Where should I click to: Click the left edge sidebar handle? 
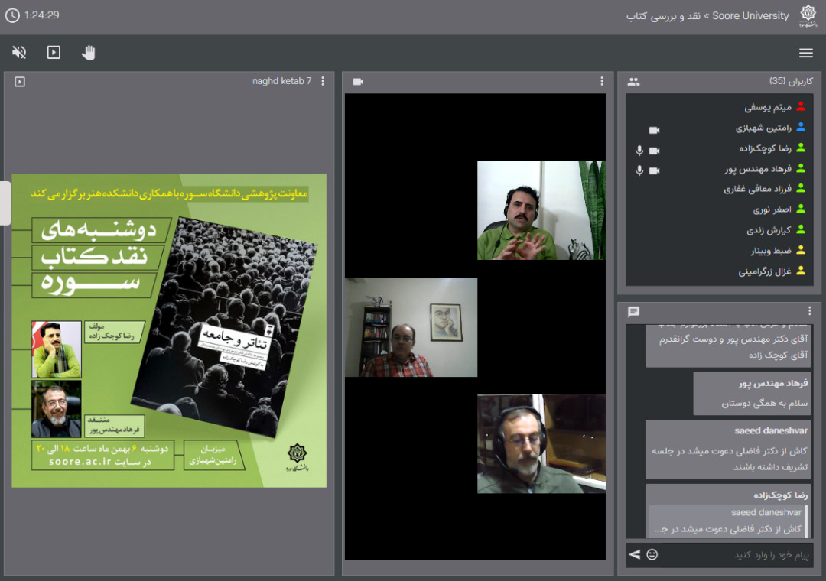coord(5,203)
